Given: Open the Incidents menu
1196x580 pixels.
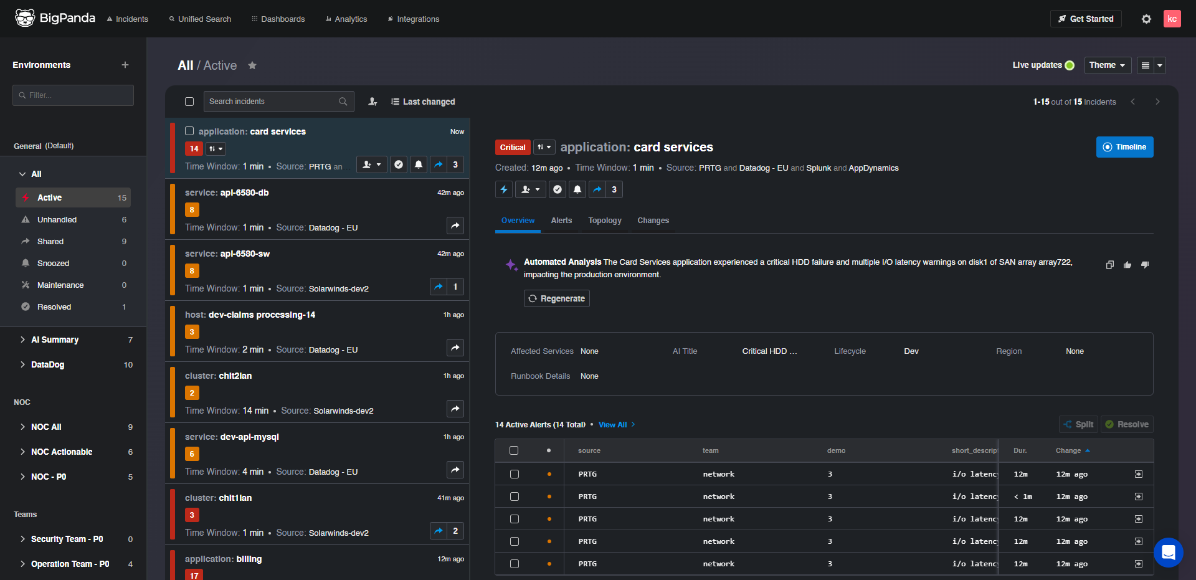Looking at the screenshot, I should (127, 19).
